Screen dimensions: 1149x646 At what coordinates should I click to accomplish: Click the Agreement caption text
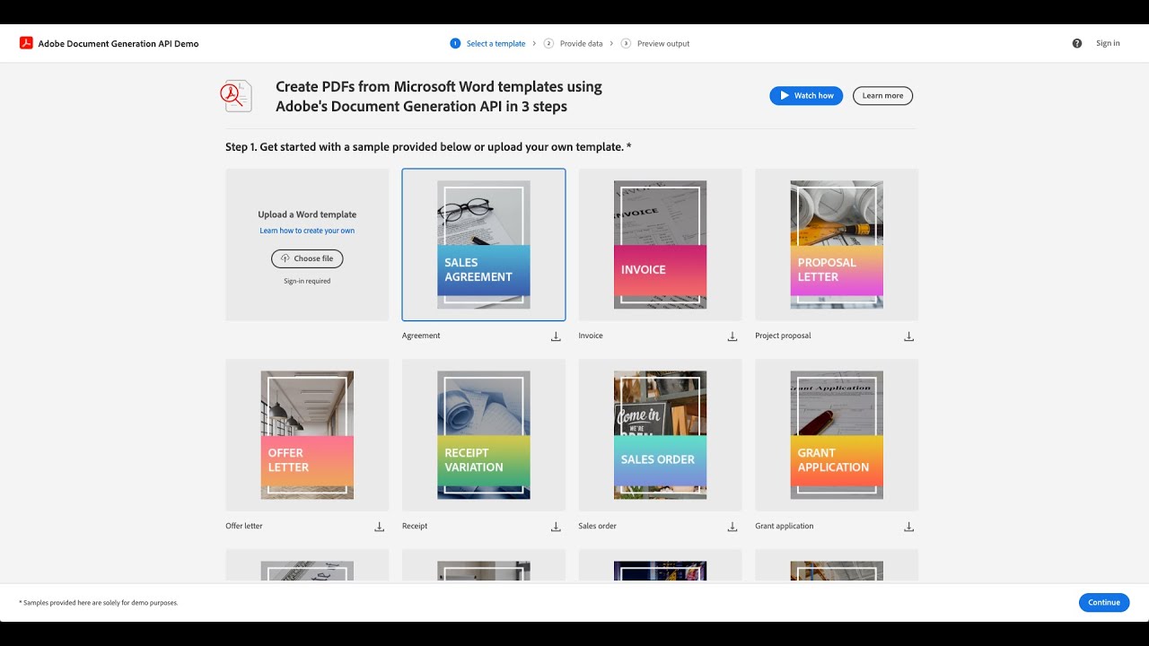pyautogui.click(x=421, y=336)
